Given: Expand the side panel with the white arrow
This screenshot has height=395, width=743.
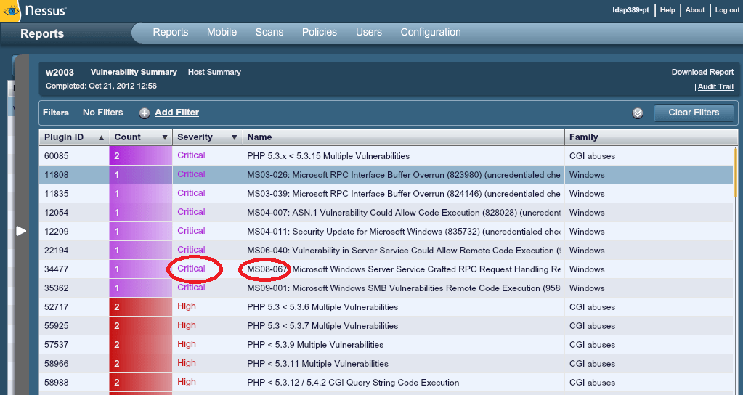Looking at the screenshot, I should pyautogui.click(x=21, y=231).
